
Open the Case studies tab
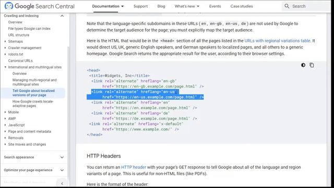242,6
